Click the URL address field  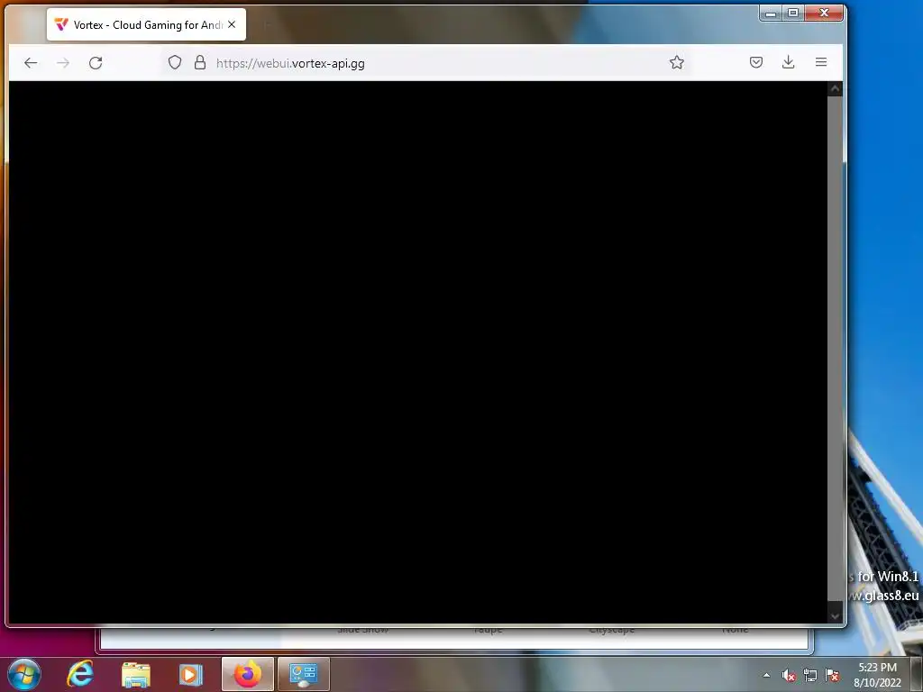click(x=427, y=62)
